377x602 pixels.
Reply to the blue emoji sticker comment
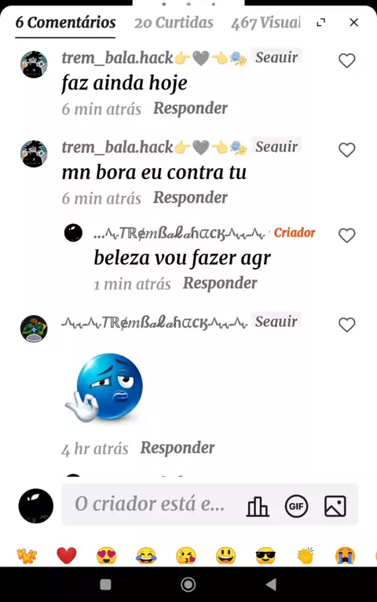coord(178,448)
